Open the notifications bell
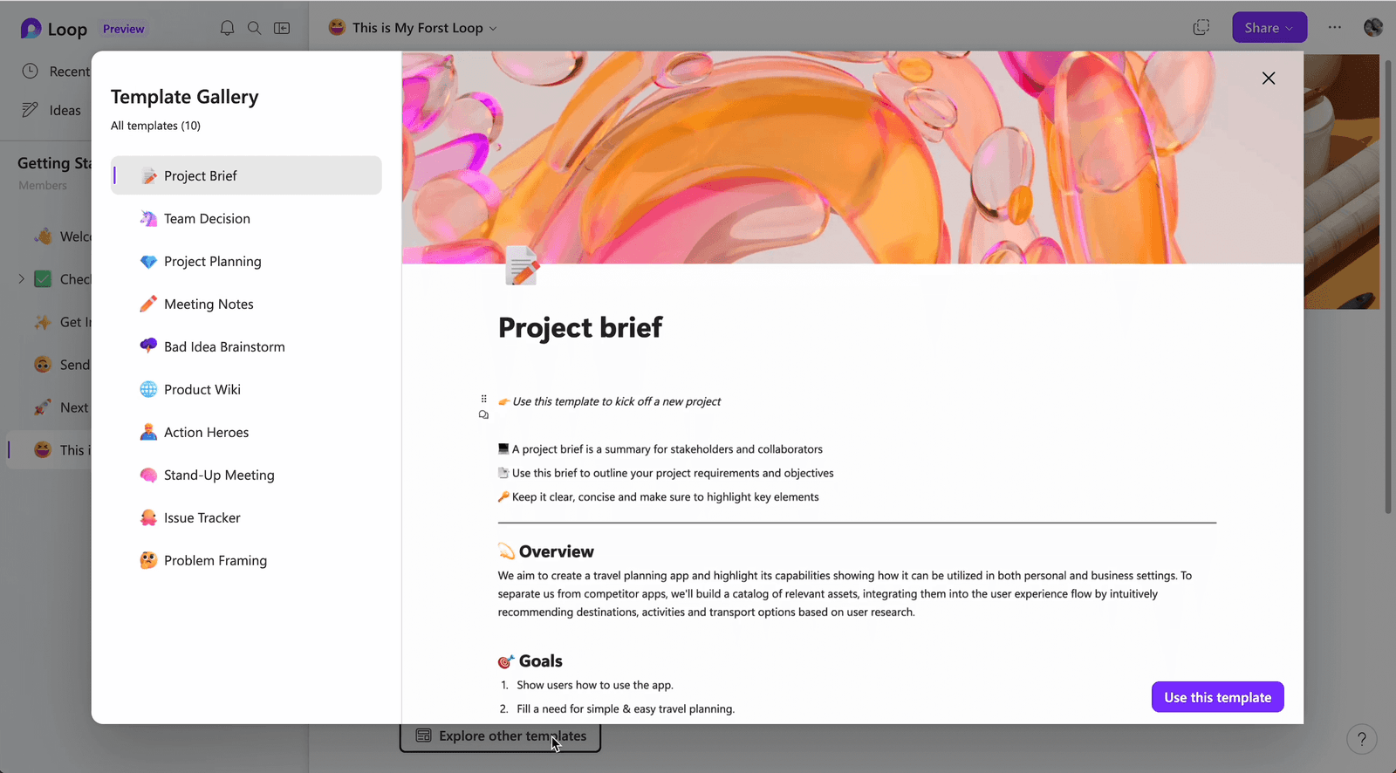The height and width of the screenshot is (773, 1396). (x=227, y=27)
